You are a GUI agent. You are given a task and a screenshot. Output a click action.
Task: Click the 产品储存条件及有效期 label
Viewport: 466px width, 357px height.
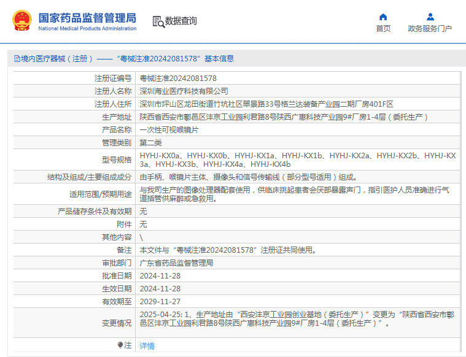95,212
